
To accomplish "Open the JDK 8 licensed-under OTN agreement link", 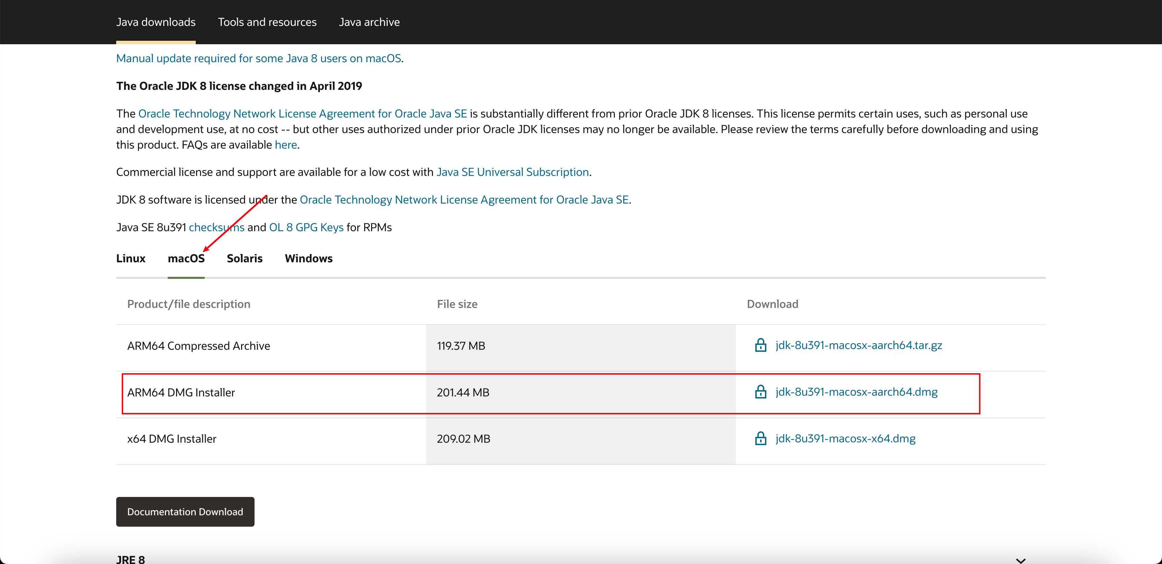I will pyautogui.click(x=464, y=200).
